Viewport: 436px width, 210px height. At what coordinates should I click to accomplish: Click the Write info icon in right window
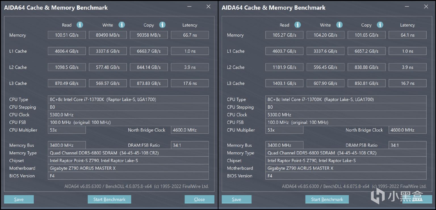pyautogui.click(x=339, y=25)
